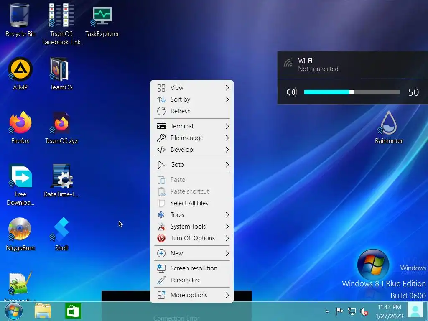This screenshot has height=321, width=428.
Task: Expand Turn Off Options submenu
Action: coord(192,238)
